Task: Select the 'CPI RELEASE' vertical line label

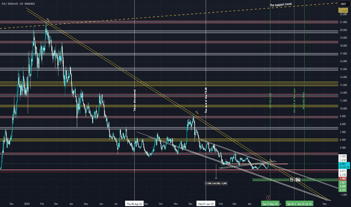Action: [x=270, y=101]
